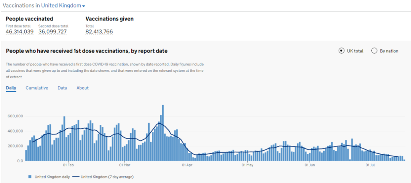The width and height of the screenshot is (411, 183).
Task: Click the United Kingdom daily legend text
Action: [x=49, y=177]
